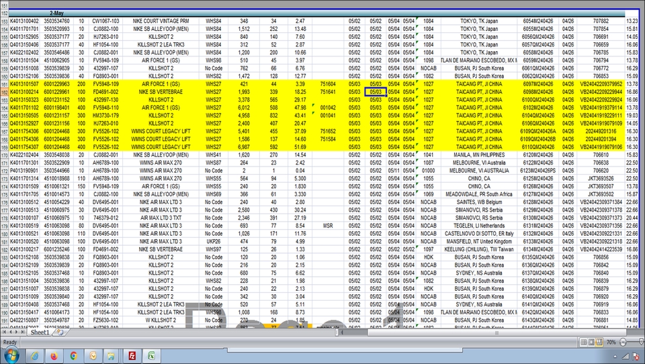
Task: Select cell MSR in row 179
Action: click(x=328, y=226)
